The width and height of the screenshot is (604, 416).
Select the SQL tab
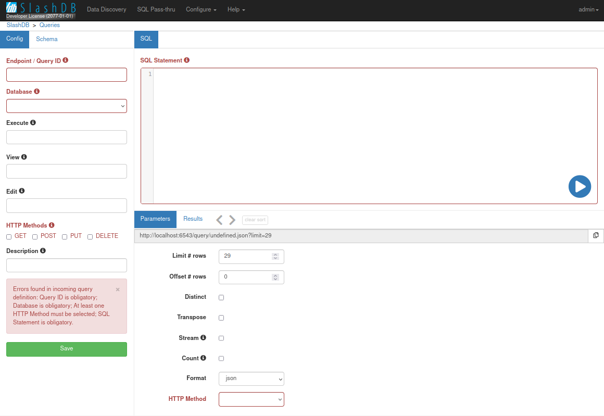(146, 39)
